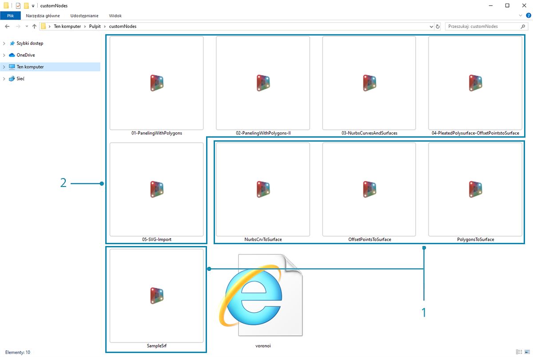Screen dimensions: 533x357
Task: Open the 03-NurbsCurvesAndSurfaces Dynamo file
Action: (369, 83)
